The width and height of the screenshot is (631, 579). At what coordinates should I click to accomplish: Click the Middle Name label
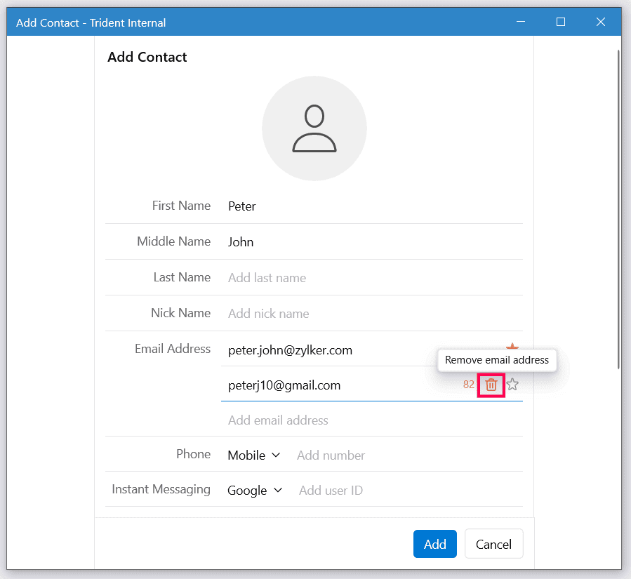pos(174,241)
